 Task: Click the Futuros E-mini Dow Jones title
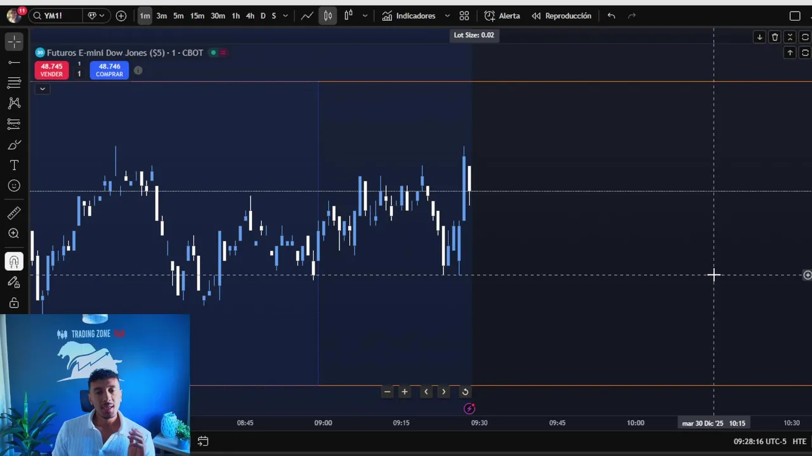tap(125, 53)
